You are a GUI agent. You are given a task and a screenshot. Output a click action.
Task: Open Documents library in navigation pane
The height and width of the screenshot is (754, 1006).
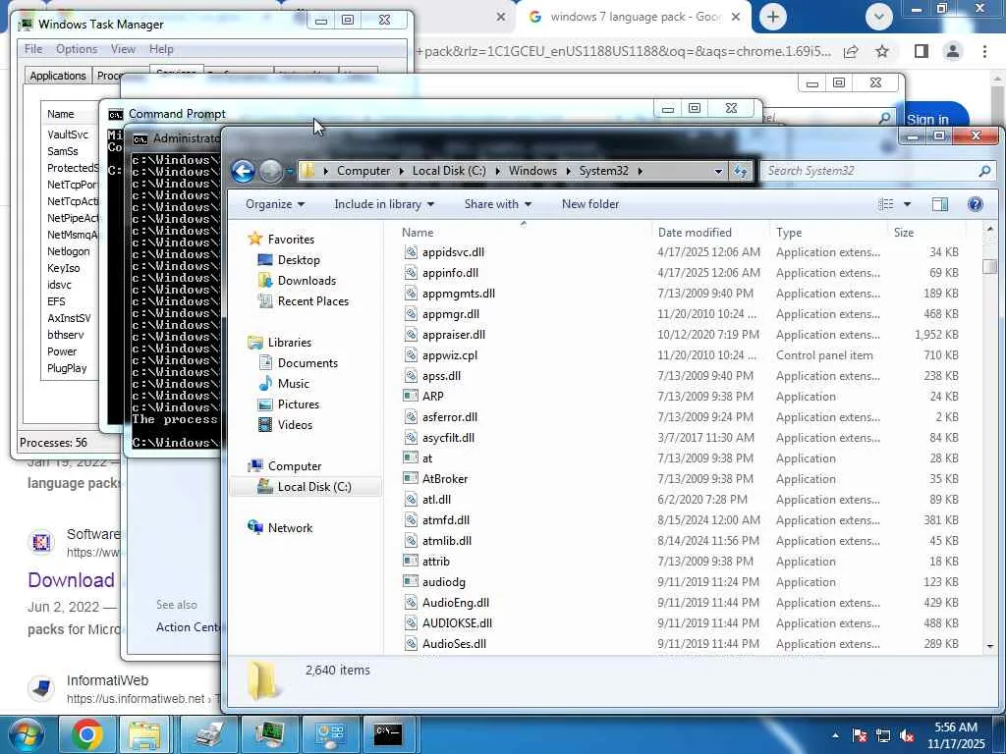307,363
